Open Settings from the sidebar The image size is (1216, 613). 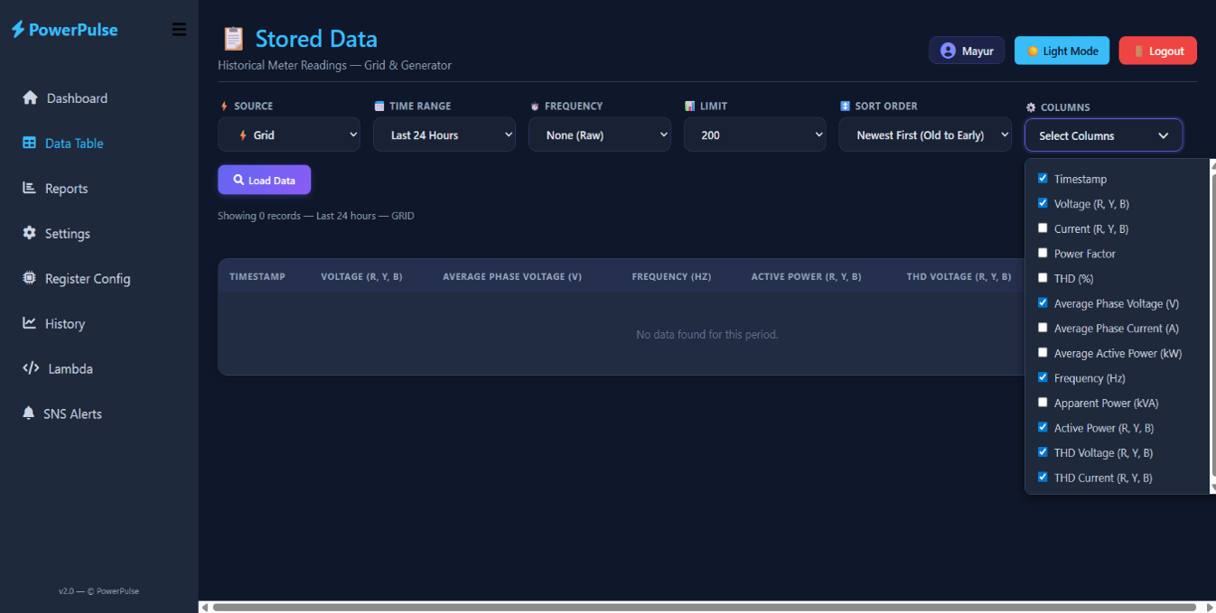pos(99,233)
